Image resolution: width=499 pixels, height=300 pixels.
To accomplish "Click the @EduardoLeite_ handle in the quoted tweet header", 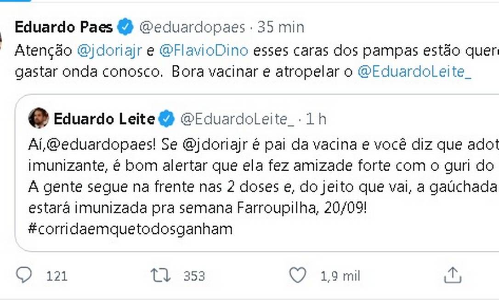I will coord(237,119).
